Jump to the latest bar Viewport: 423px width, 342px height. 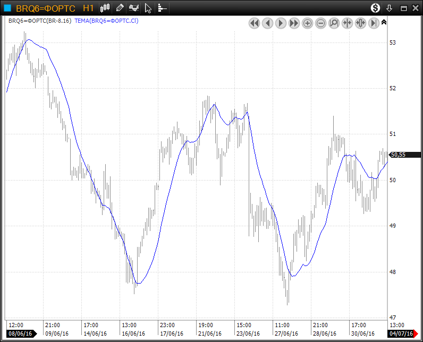coord(374,23)
